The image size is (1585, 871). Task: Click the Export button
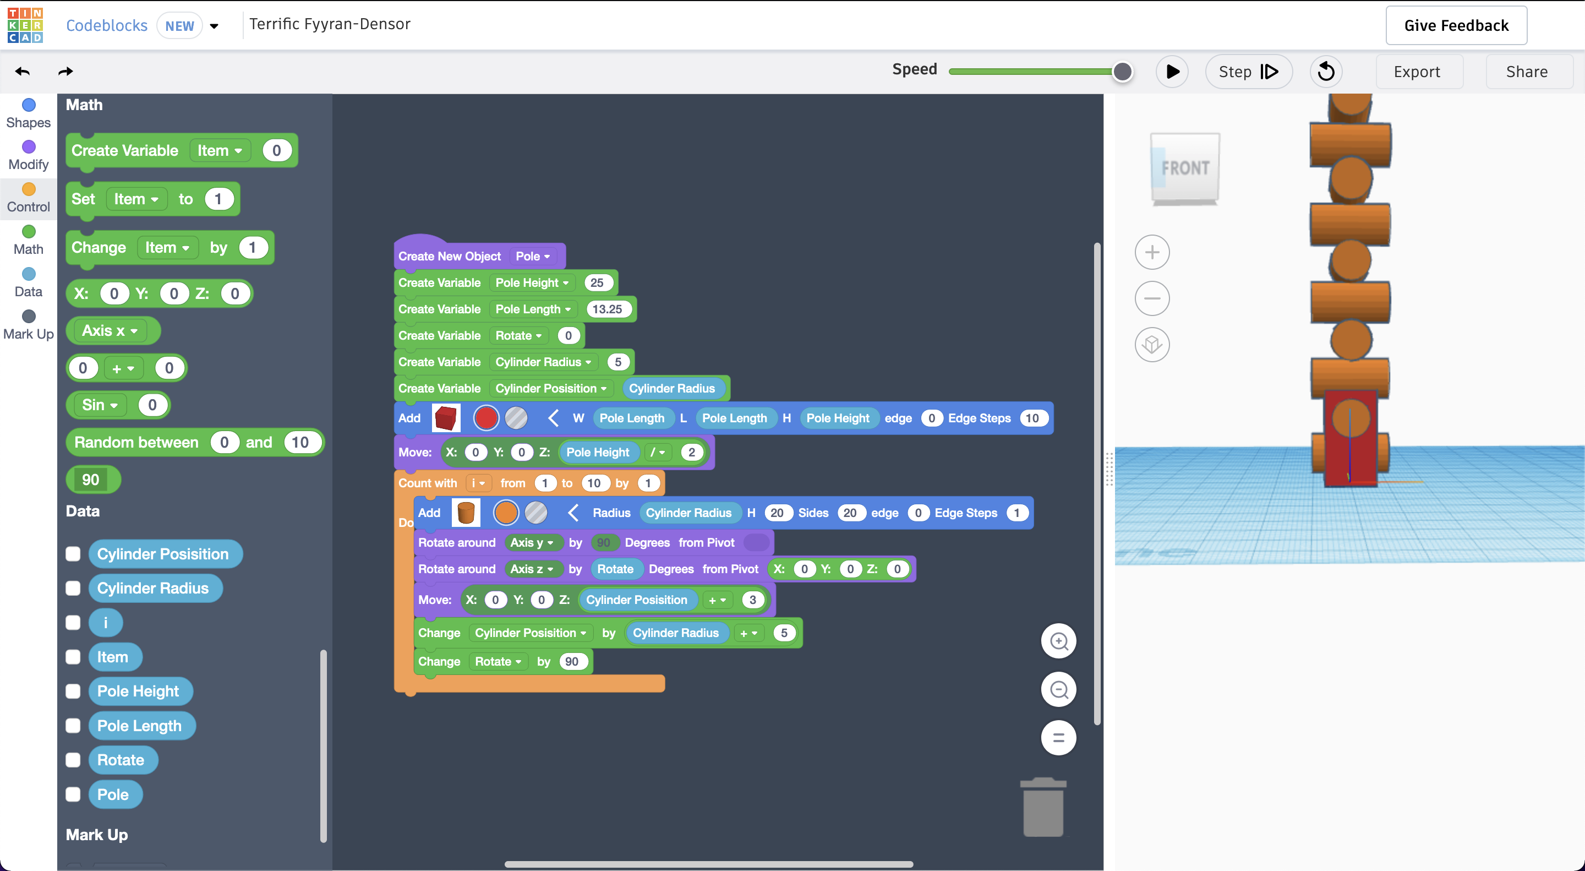[1417, 71]
